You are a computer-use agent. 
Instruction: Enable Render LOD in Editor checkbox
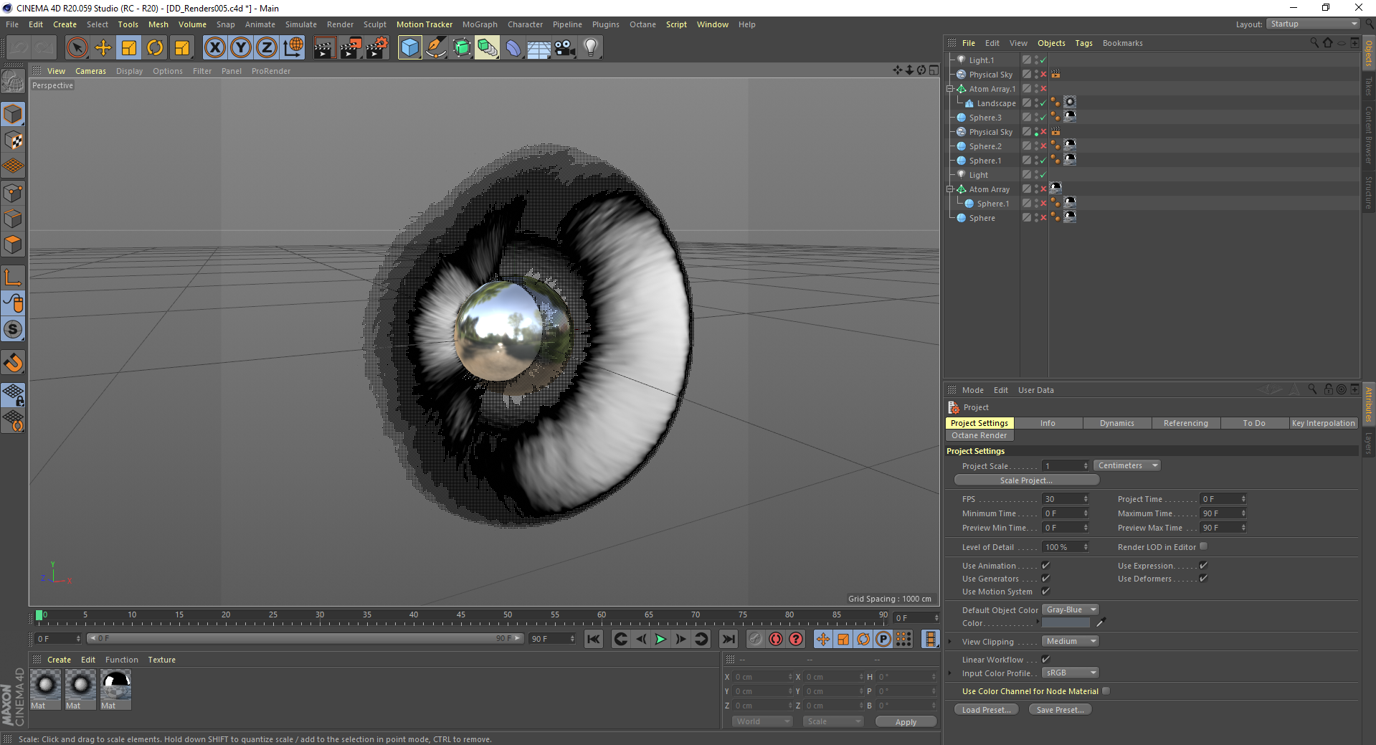pyautogui.click(x=1203, y=546)
